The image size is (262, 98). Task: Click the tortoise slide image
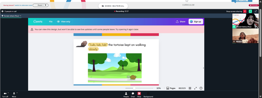click(115, 68)
